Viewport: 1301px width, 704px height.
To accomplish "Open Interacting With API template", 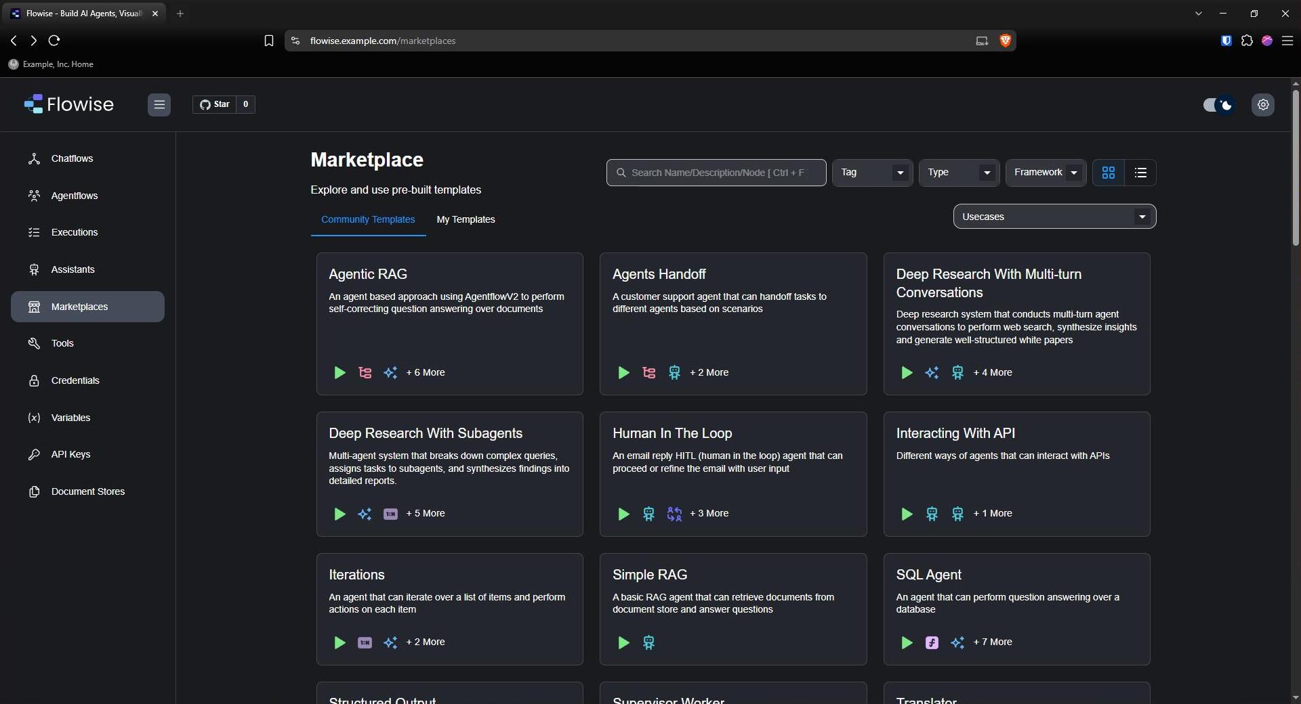I will click(x=1016, y=474).
